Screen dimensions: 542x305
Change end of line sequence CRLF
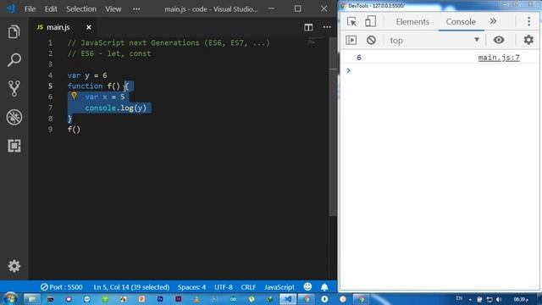point(248,287)
